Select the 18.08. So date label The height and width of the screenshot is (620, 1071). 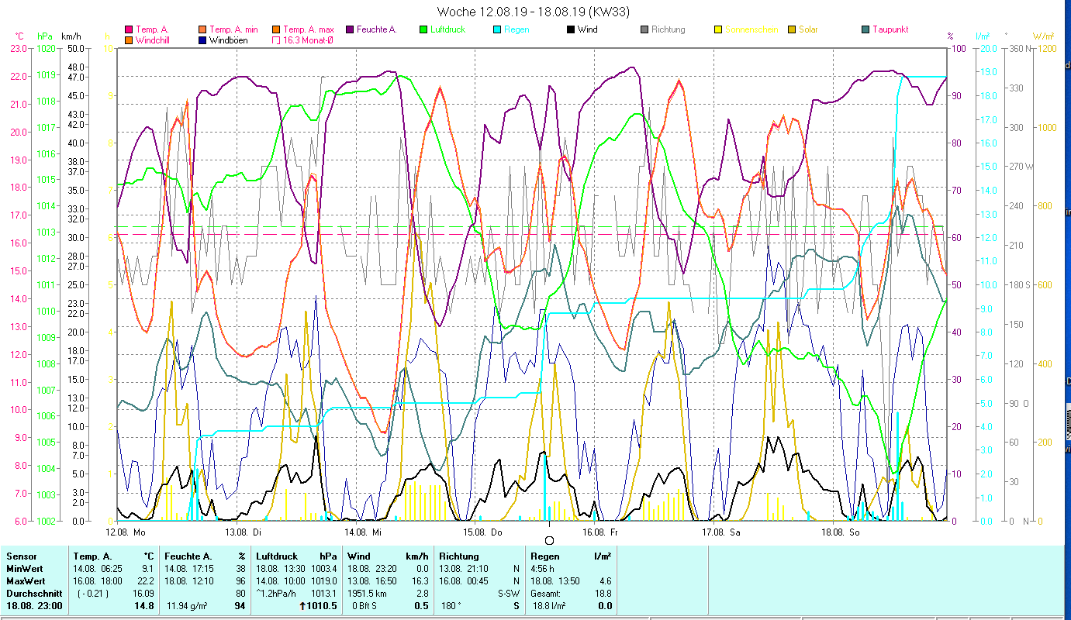(x=840, y=532)
